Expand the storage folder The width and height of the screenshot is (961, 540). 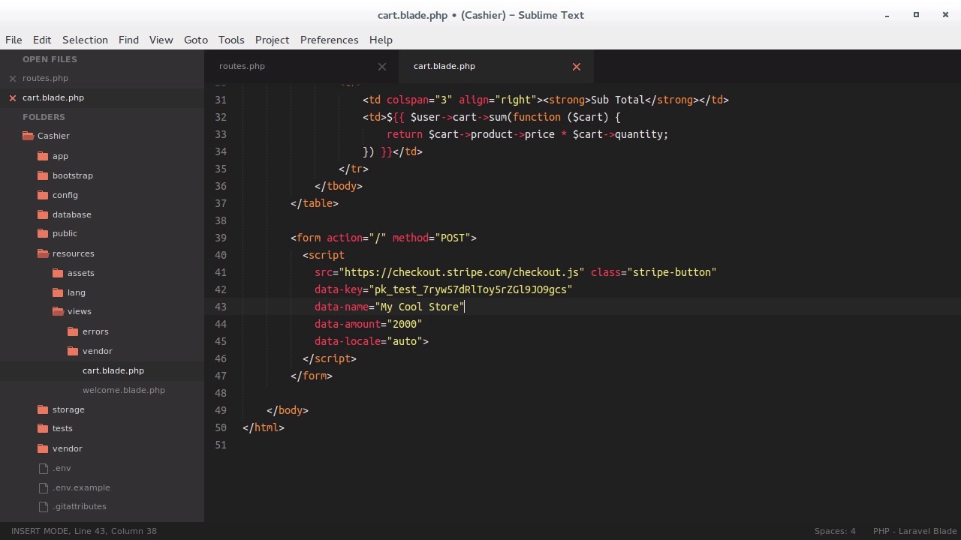click(x=68, y=409)
